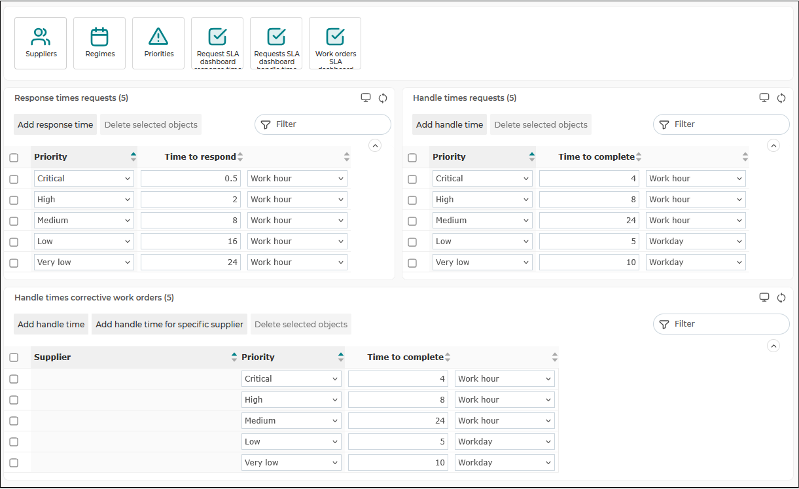
Task: Open the unit dropdown for the 0.5 response time
Action: (297, 179)
